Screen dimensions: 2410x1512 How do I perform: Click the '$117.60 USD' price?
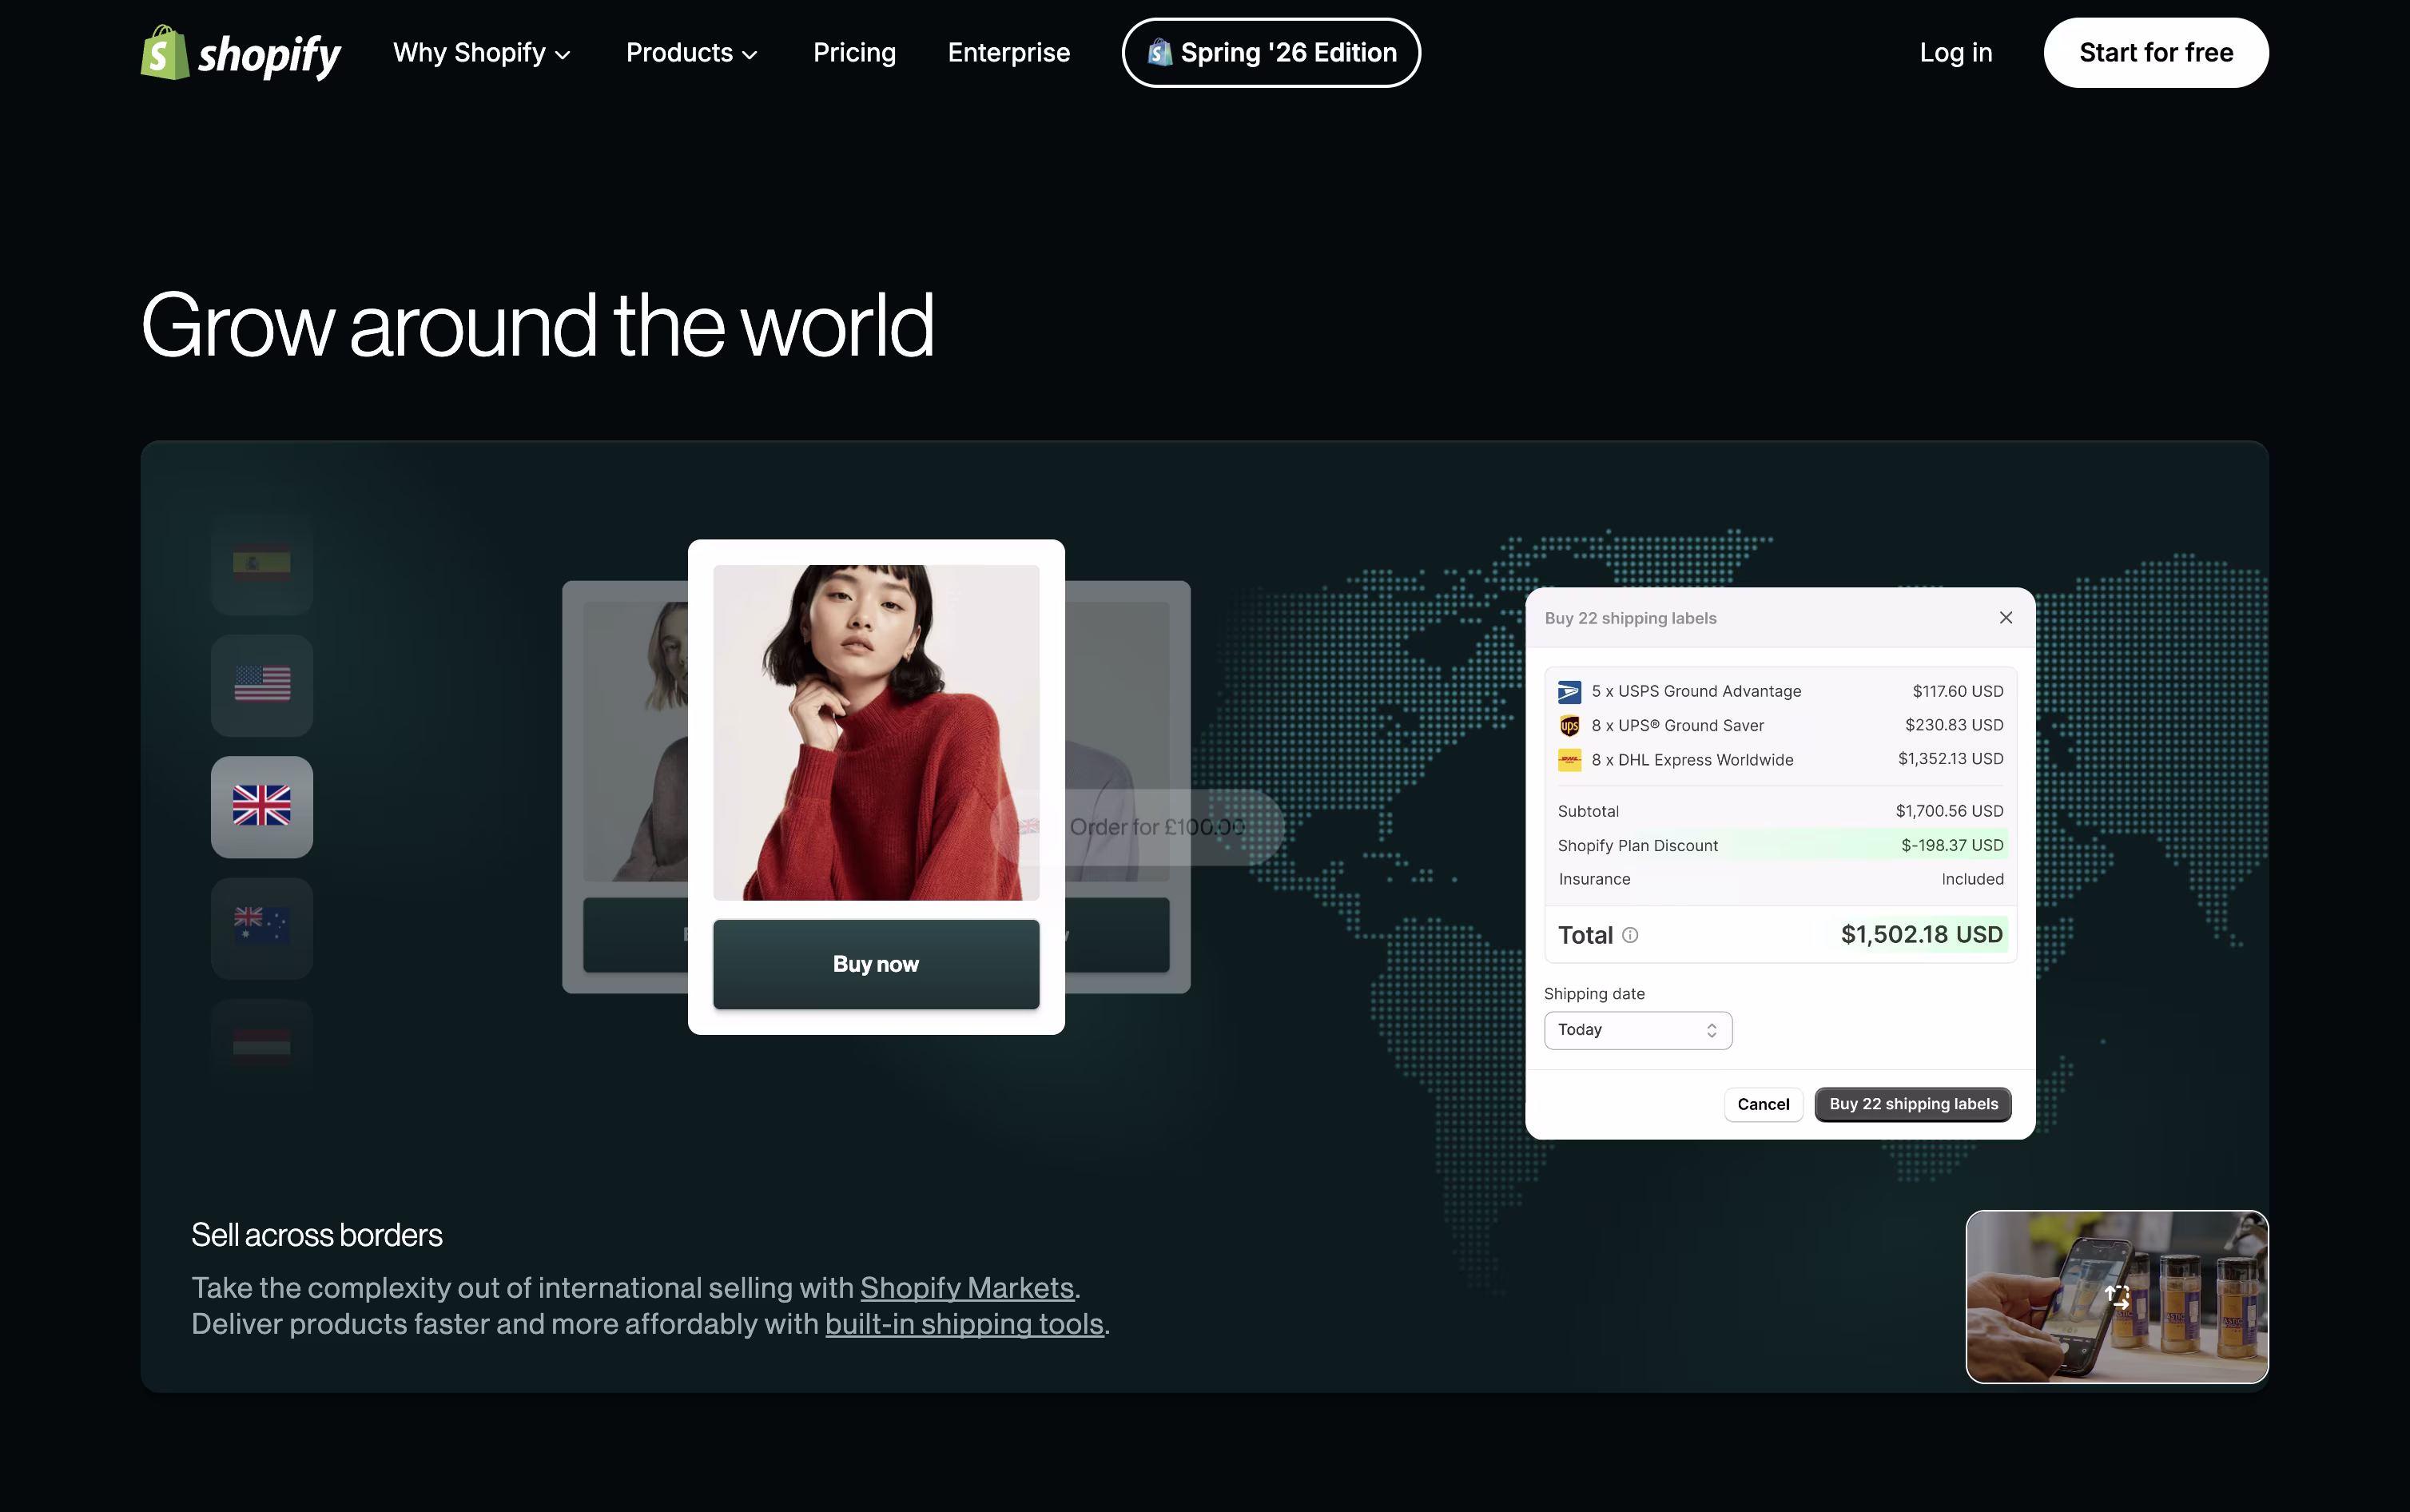click(x=1957, y=691)
